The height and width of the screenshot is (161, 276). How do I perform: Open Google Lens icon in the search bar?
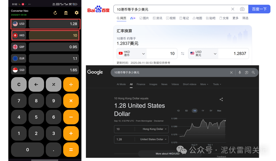(246, 72)
